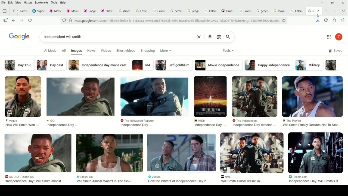This screenshot has width=348, height=196.
Task: Close the active Google search tab
Action: [318, 11]
